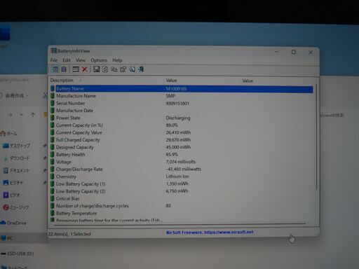359x269 pixels.
Task: Open the Help menu
Action: pyautogui.click(x=117, y=60)
